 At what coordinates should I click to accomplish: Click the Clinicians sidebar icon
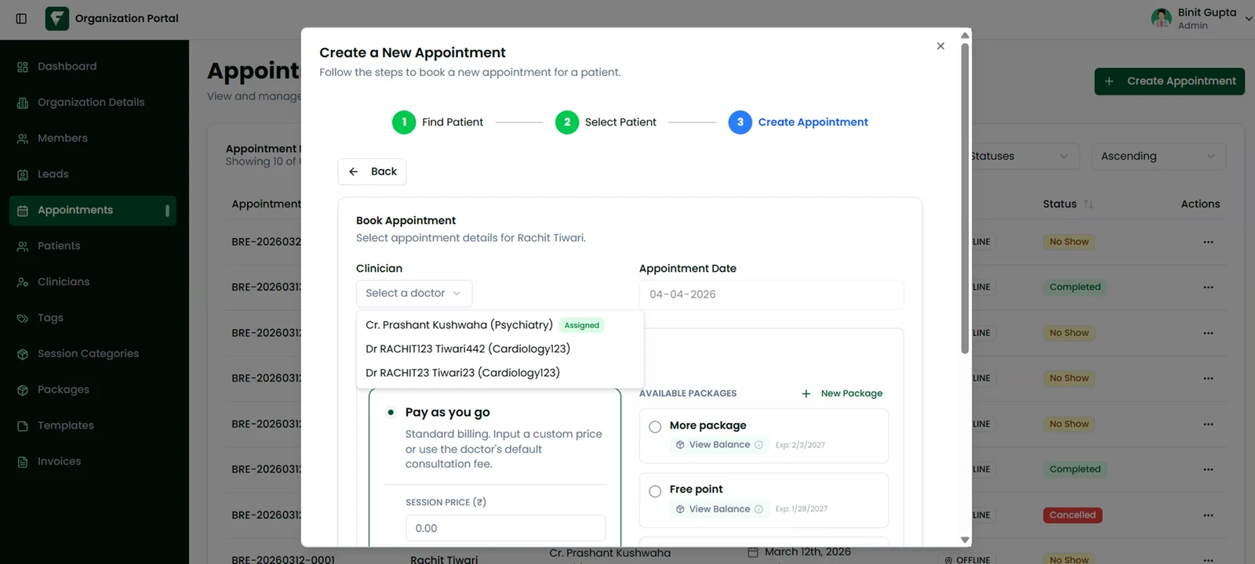[x=23, y=282]
